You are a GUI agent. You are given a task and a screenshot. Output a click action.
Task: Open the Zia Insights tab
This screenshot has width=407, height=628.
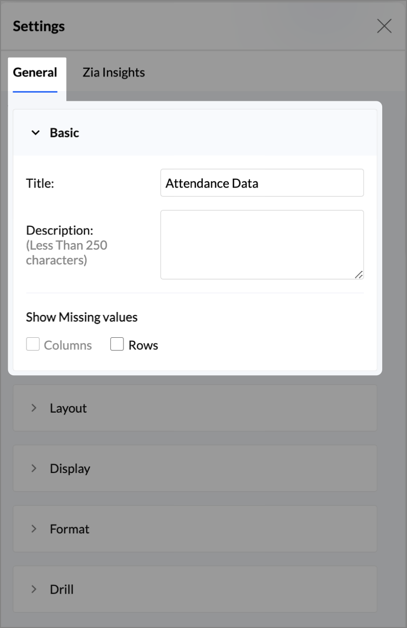[113, 72]
